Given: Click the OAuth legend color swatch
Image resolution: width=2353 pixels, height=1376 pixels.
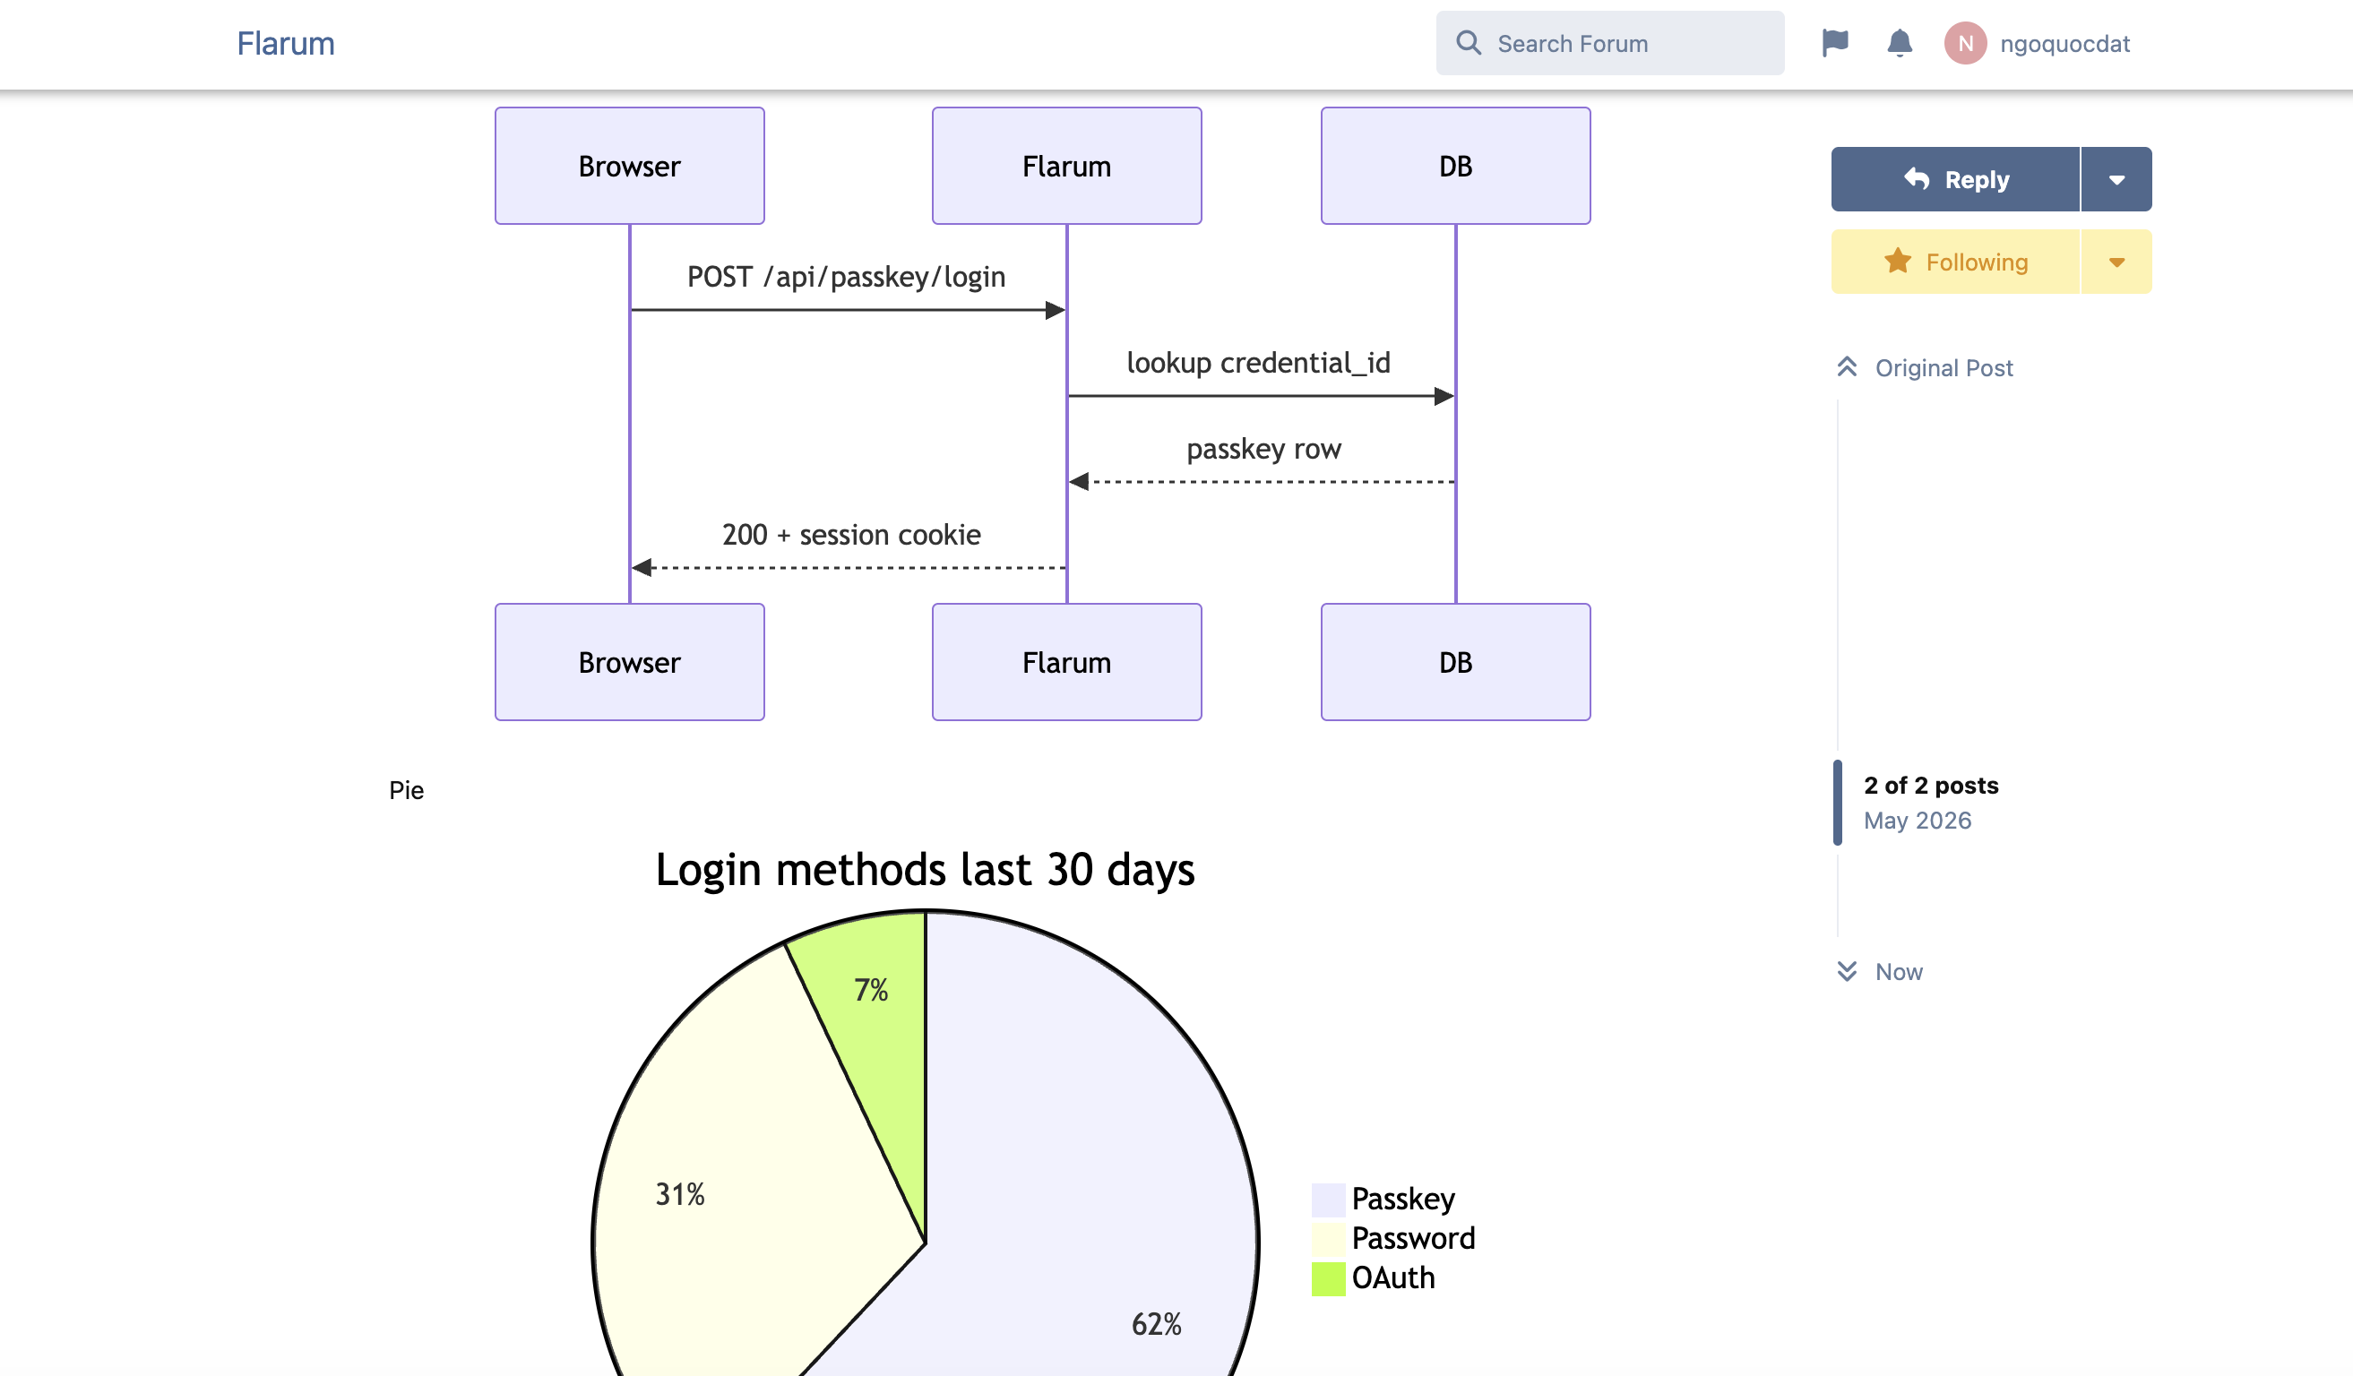Looking at the screenshot, I should pyautogui.click(x=1329, y=1279).
